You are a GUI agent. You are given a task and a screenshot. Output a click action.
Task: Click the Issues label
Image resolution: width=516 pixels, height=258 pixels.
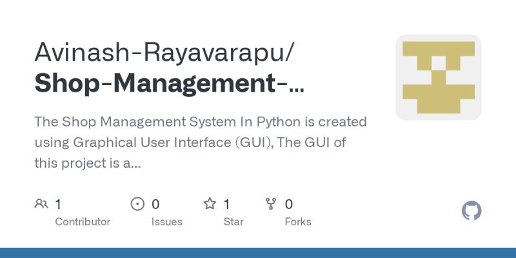click(167, 222)
